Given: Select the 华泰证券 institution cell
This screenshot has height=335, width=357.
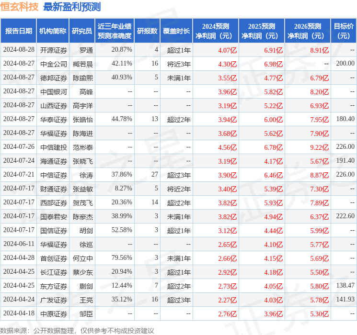Looking at the screenshot, I should tap(54, 119).
